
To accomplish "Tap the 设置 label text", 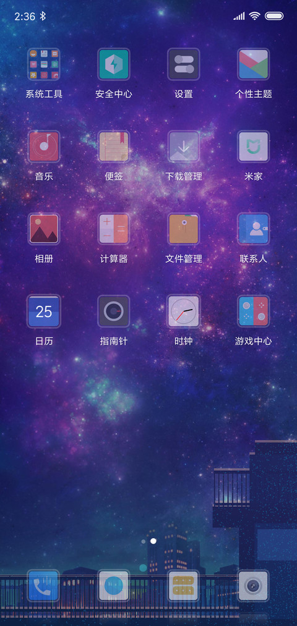I will [x=184, y=94].
